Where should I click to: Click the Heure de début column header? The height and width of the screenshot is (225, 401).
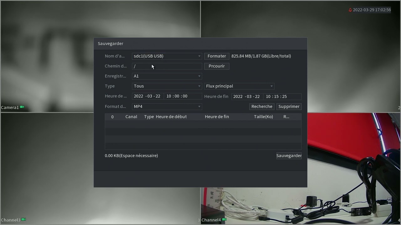point(171,117)
